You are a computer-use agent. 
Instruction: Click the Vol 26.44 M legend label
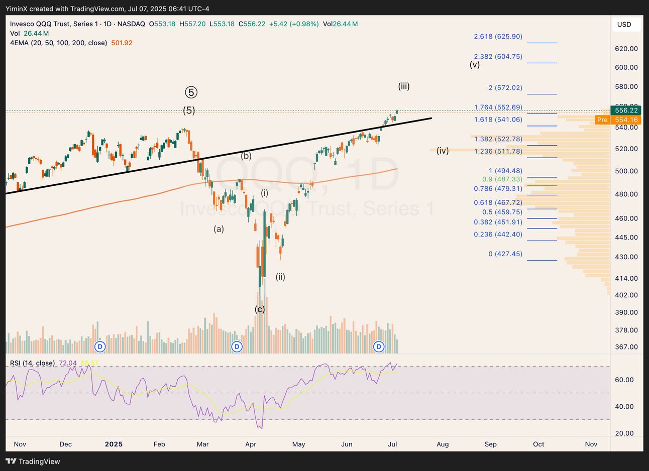tap(30, 33)
